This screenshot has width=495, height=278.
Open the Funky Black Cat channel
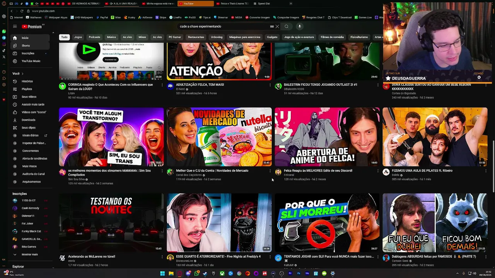(x=30, y=231)
